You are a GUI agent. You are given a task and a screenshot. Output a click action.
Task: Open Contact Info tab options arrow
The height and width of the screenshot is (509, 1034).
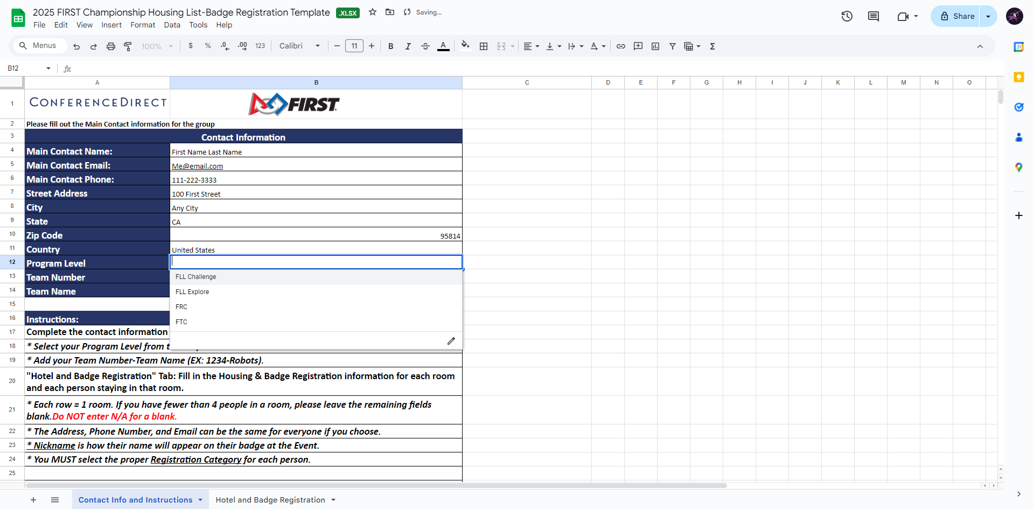click(200, 500)
